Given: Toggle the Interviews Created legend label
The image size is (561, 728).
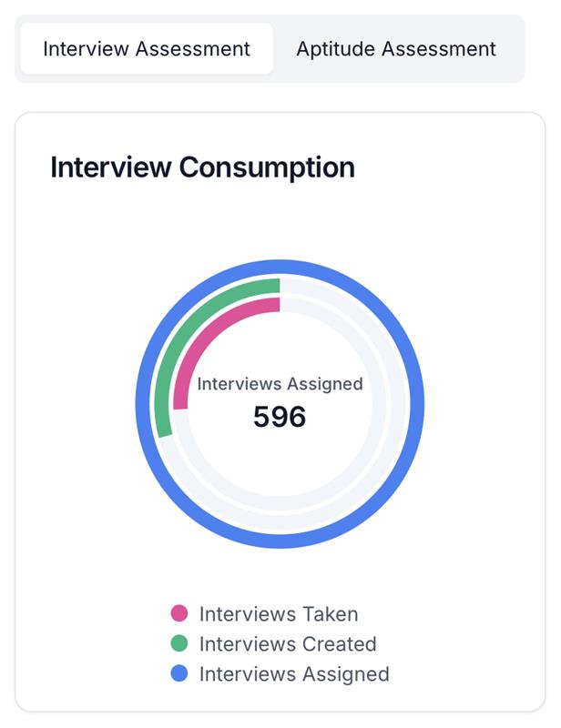Looking at the screenshot, I should pyautogui.click(x=287, y=644).
